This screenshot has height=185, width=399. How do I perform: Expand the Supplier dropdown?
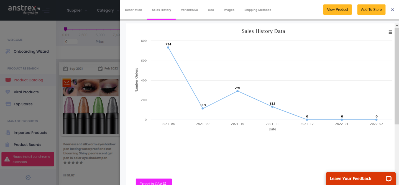coord(77,11)
